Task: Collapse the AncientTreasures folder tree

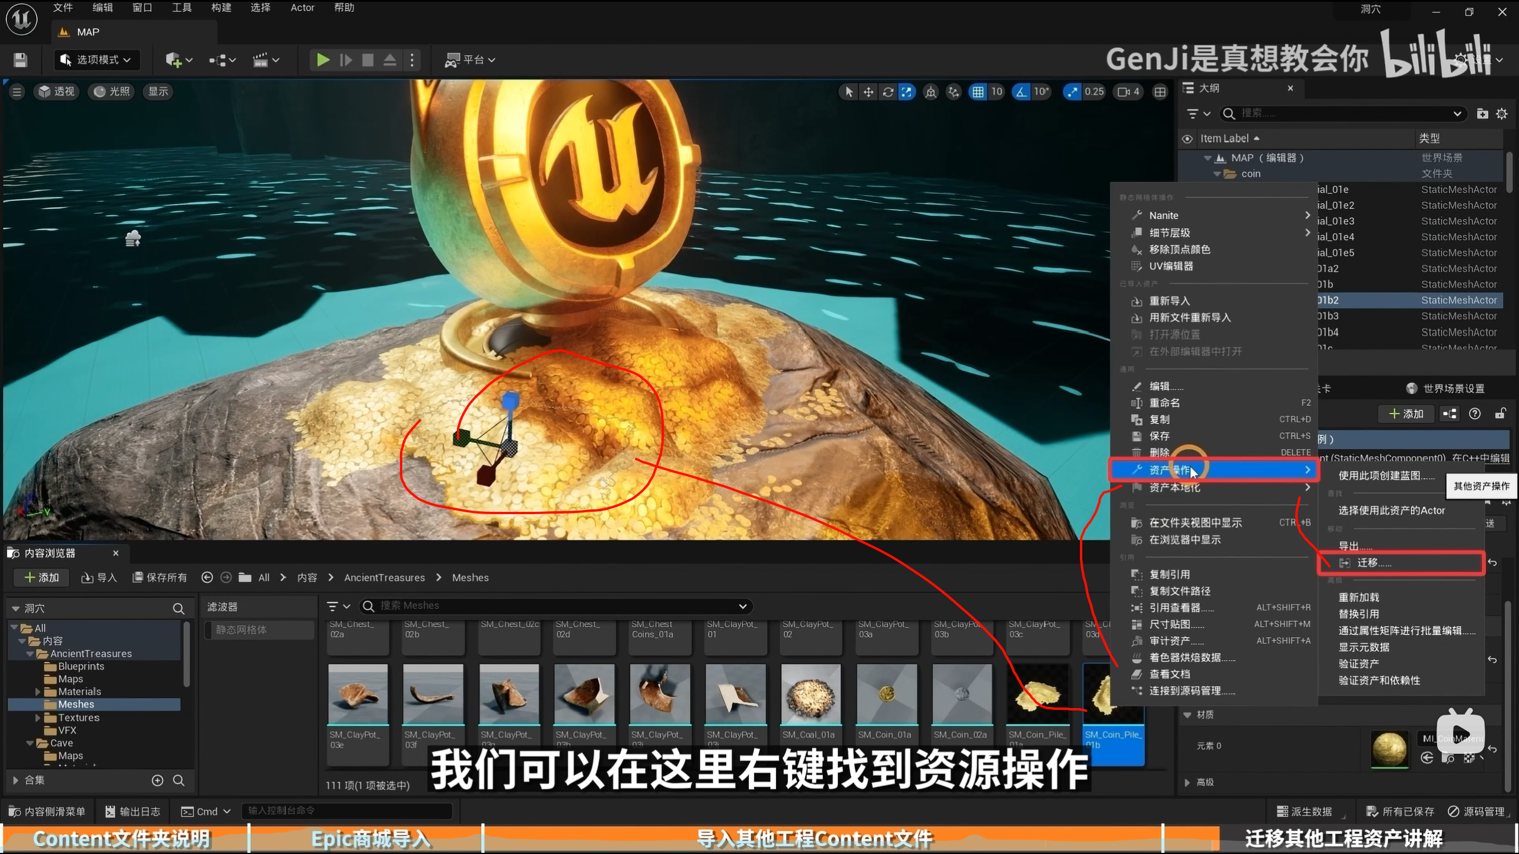Action: pos(30,654)
